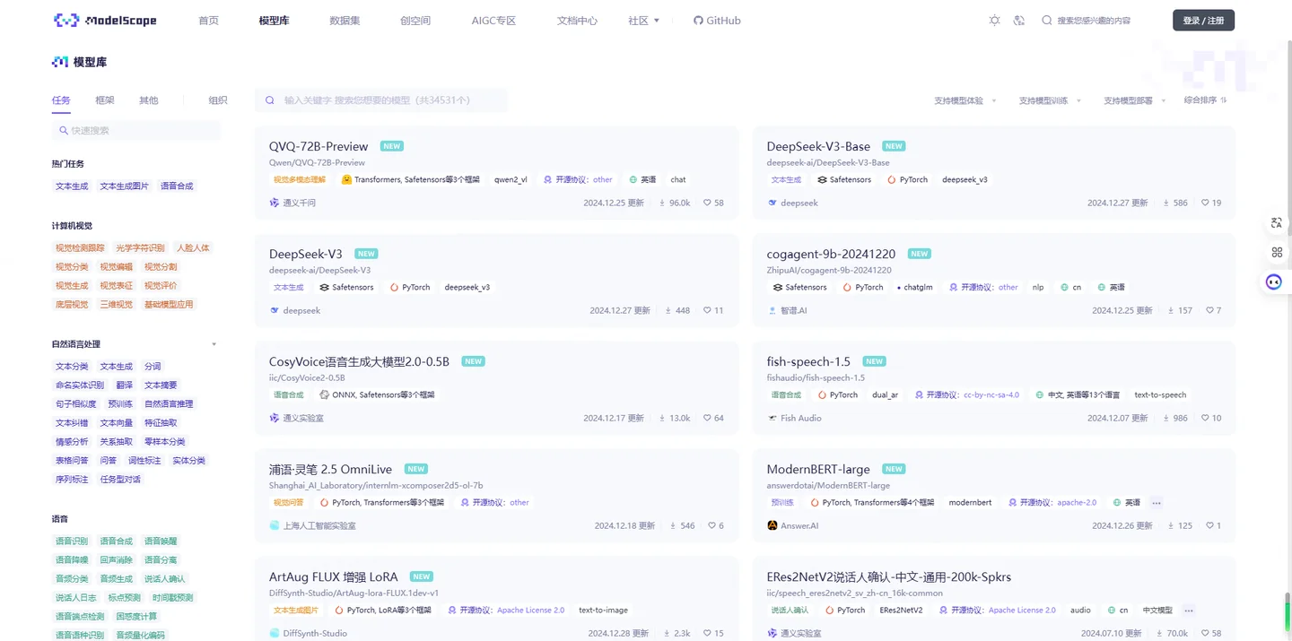
Task: Click the heart icon on DeepSeek-V3 card
Action: [x=707, y=310]
